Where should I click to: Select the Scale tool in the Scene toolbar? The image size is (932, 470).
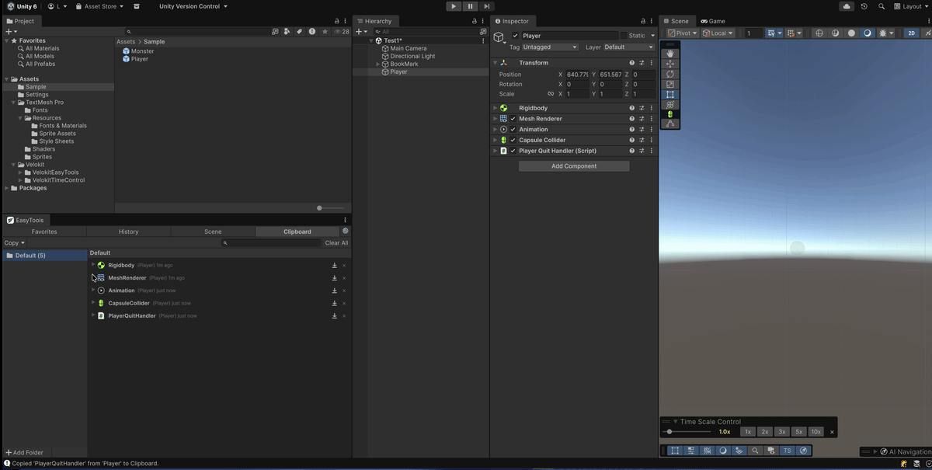coord(669,84)
